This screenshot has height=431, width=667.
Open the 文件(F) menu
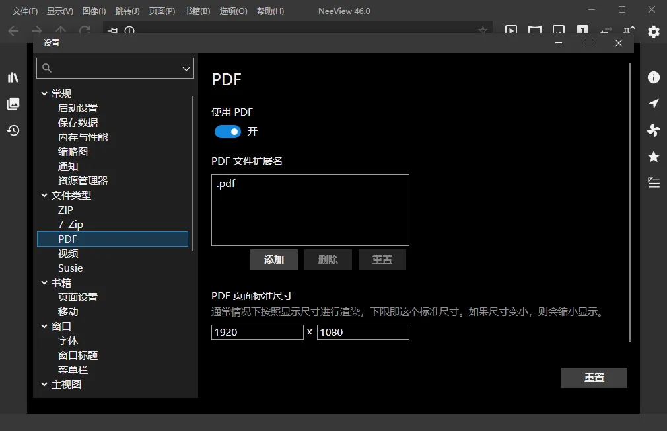(25, 11)
